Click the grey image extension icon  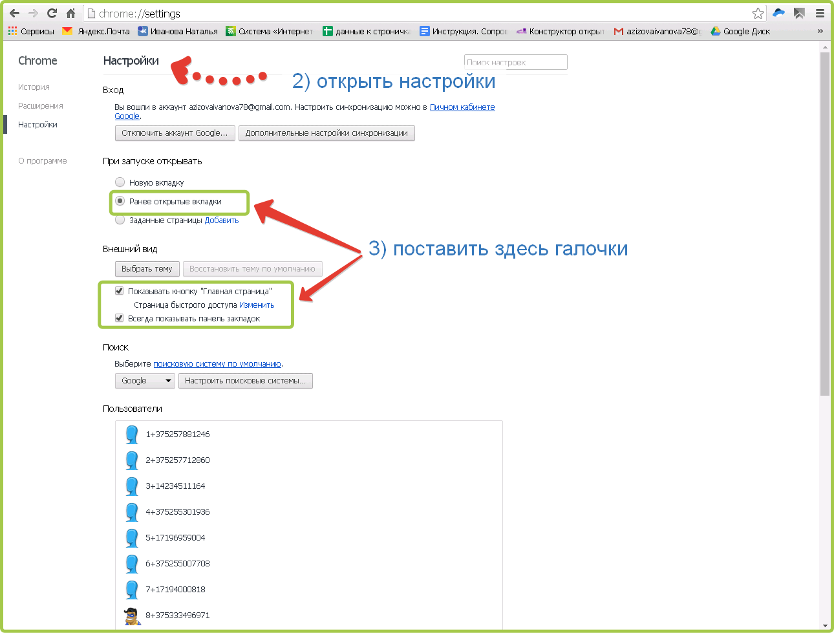[799, 13]
